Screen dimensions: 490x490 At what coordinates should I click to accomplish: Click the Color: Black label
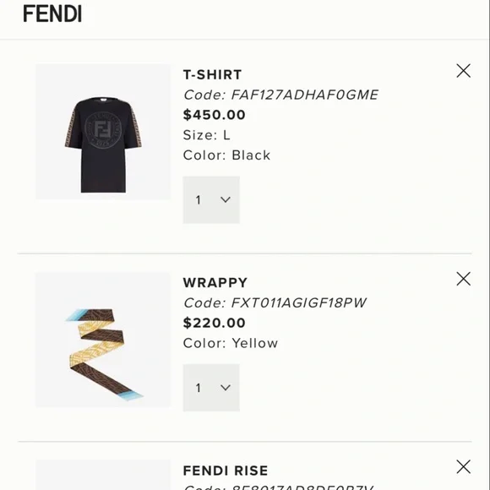(227, 155)
